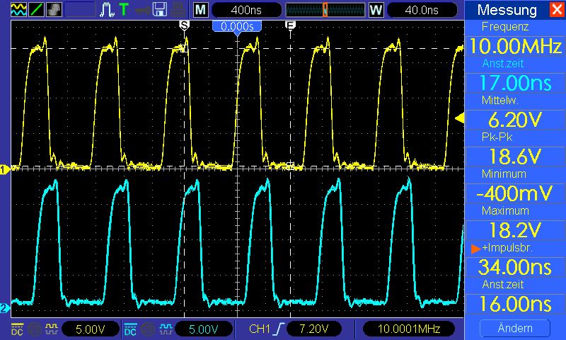Click the W window timebase icon
Viewport: 566px width, 340px height.
pyautogui.click(x=376, y=10)
